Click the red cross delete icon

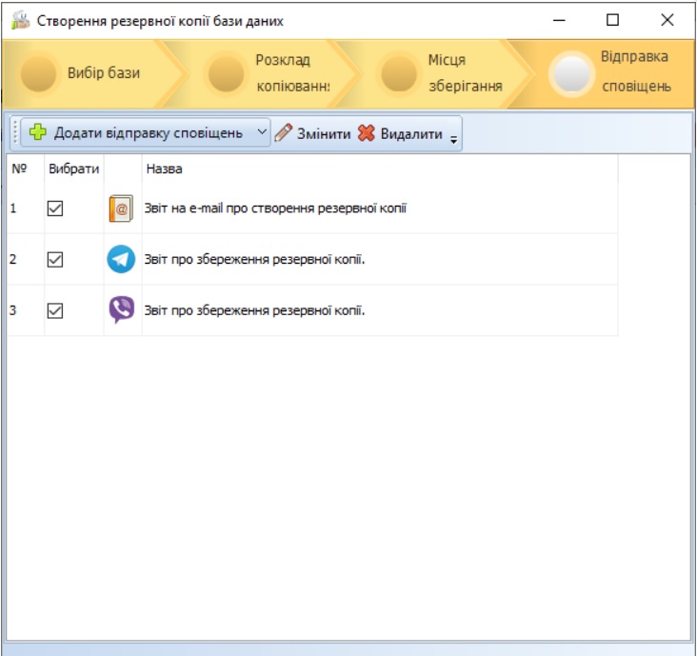click(x=367, y=132)
